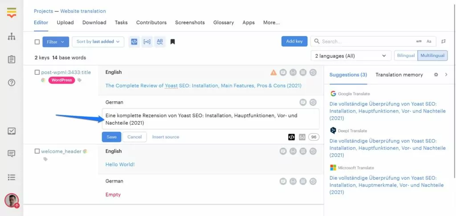Viewport: 456px width, 216px height.
Task: Click the Insert source link
Action: (x=166, y=137)
